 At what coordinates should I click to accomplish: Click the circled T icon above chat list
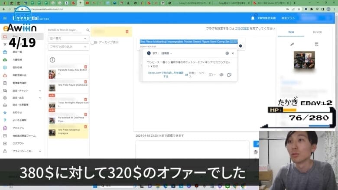pyautogui.click(x=52, y=60)
